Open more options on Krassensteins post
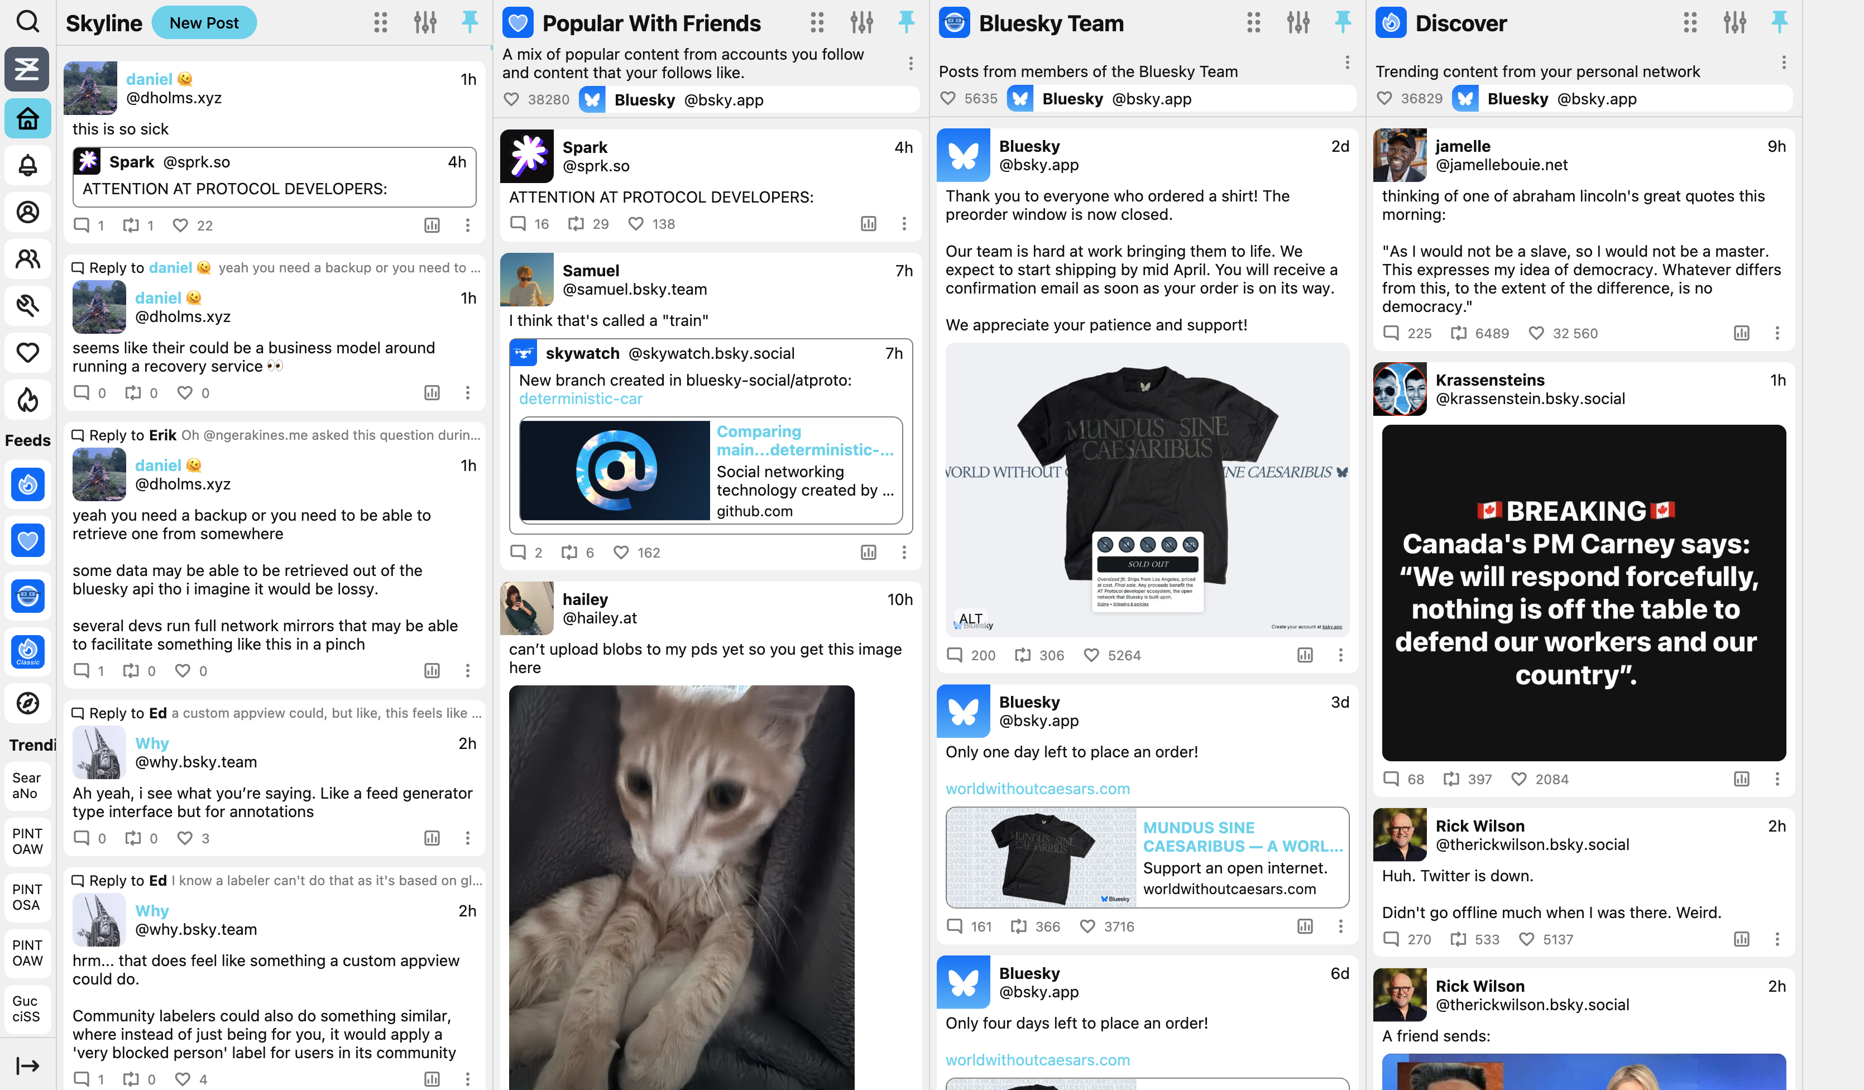1864x1090 pixels. point(1777,779)
